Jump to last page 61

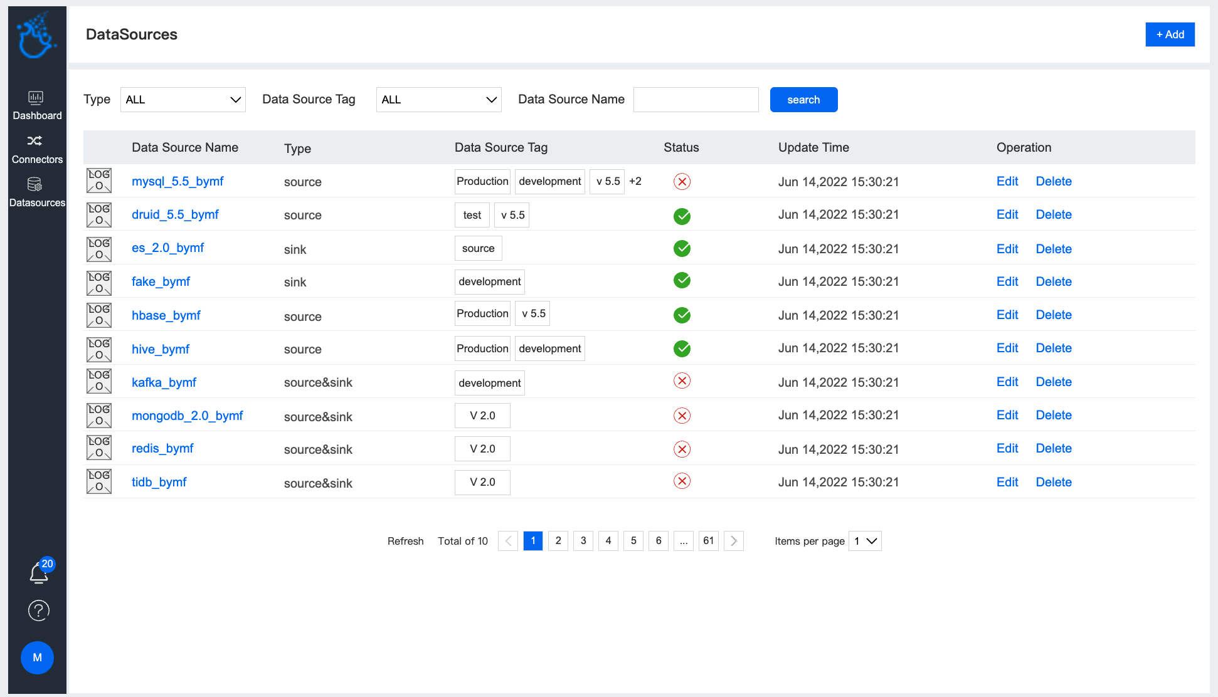[x=709, y=541]
